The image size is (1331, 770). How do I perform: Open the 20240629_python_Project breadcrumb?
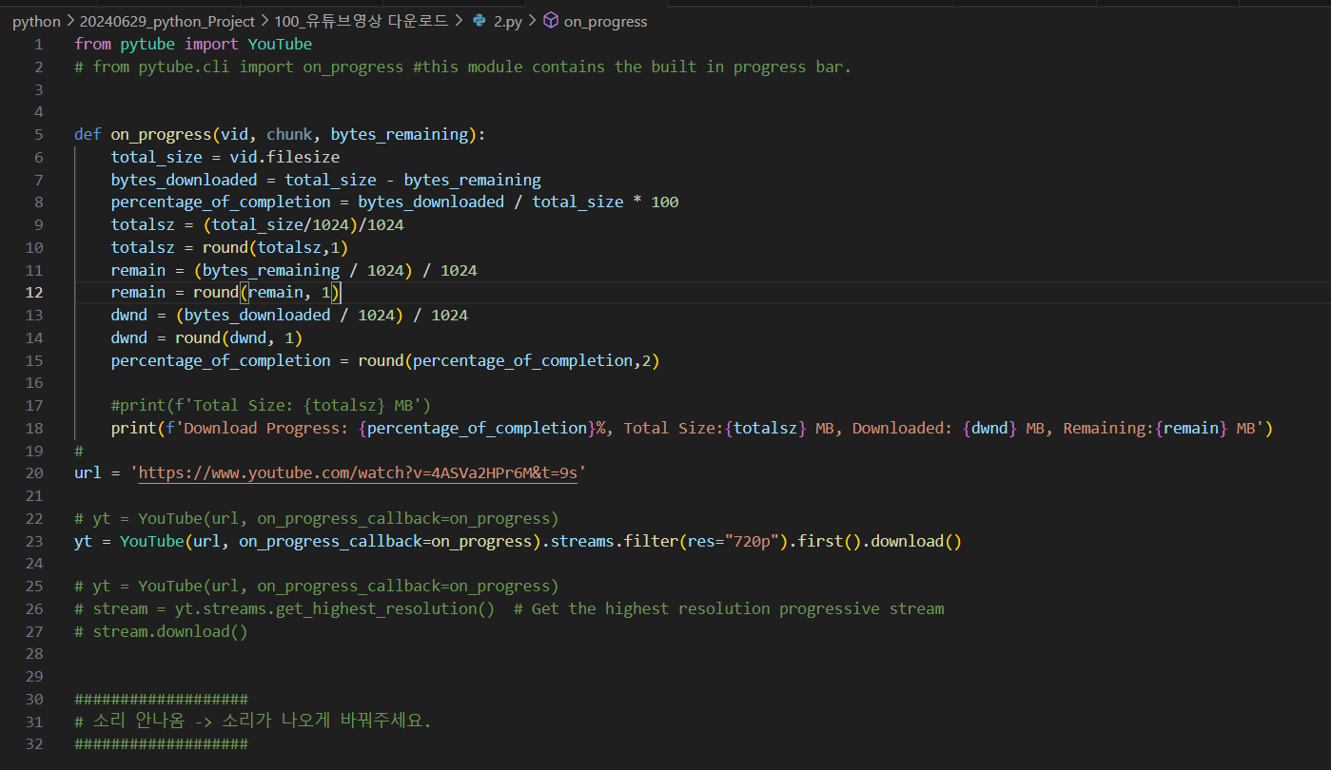tap(167, 21)
